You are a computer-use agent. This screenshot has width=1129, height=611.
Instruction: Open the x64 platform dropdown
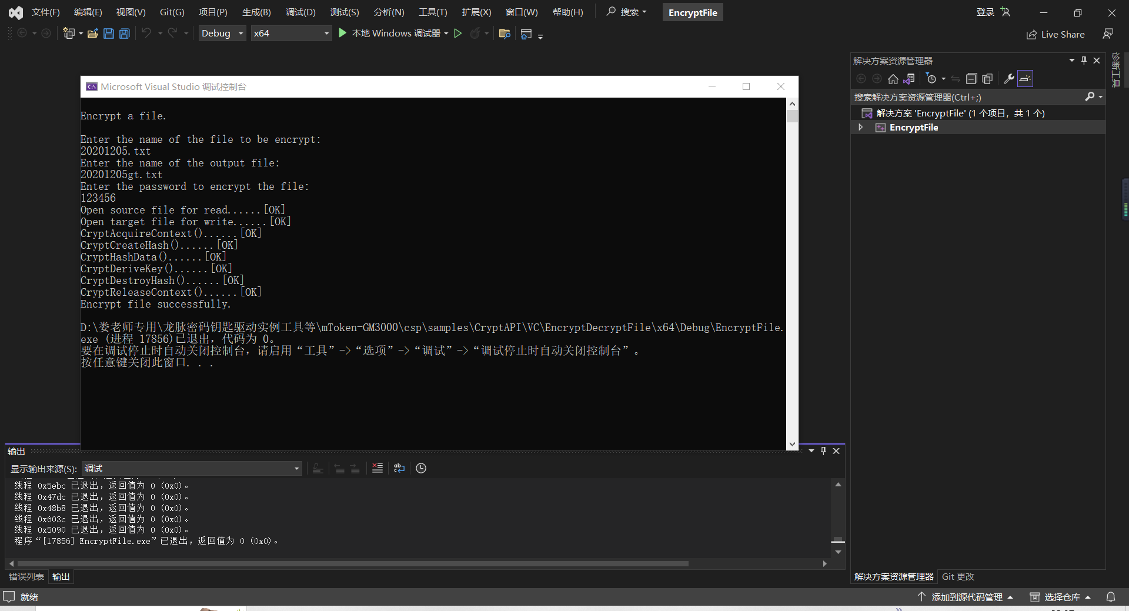tap(291, 34)
